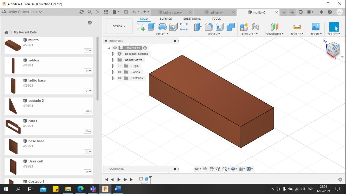Open version dropdown V6 for costado 2
Viewport: 346px width, 194px height.
tap(88, 111)
